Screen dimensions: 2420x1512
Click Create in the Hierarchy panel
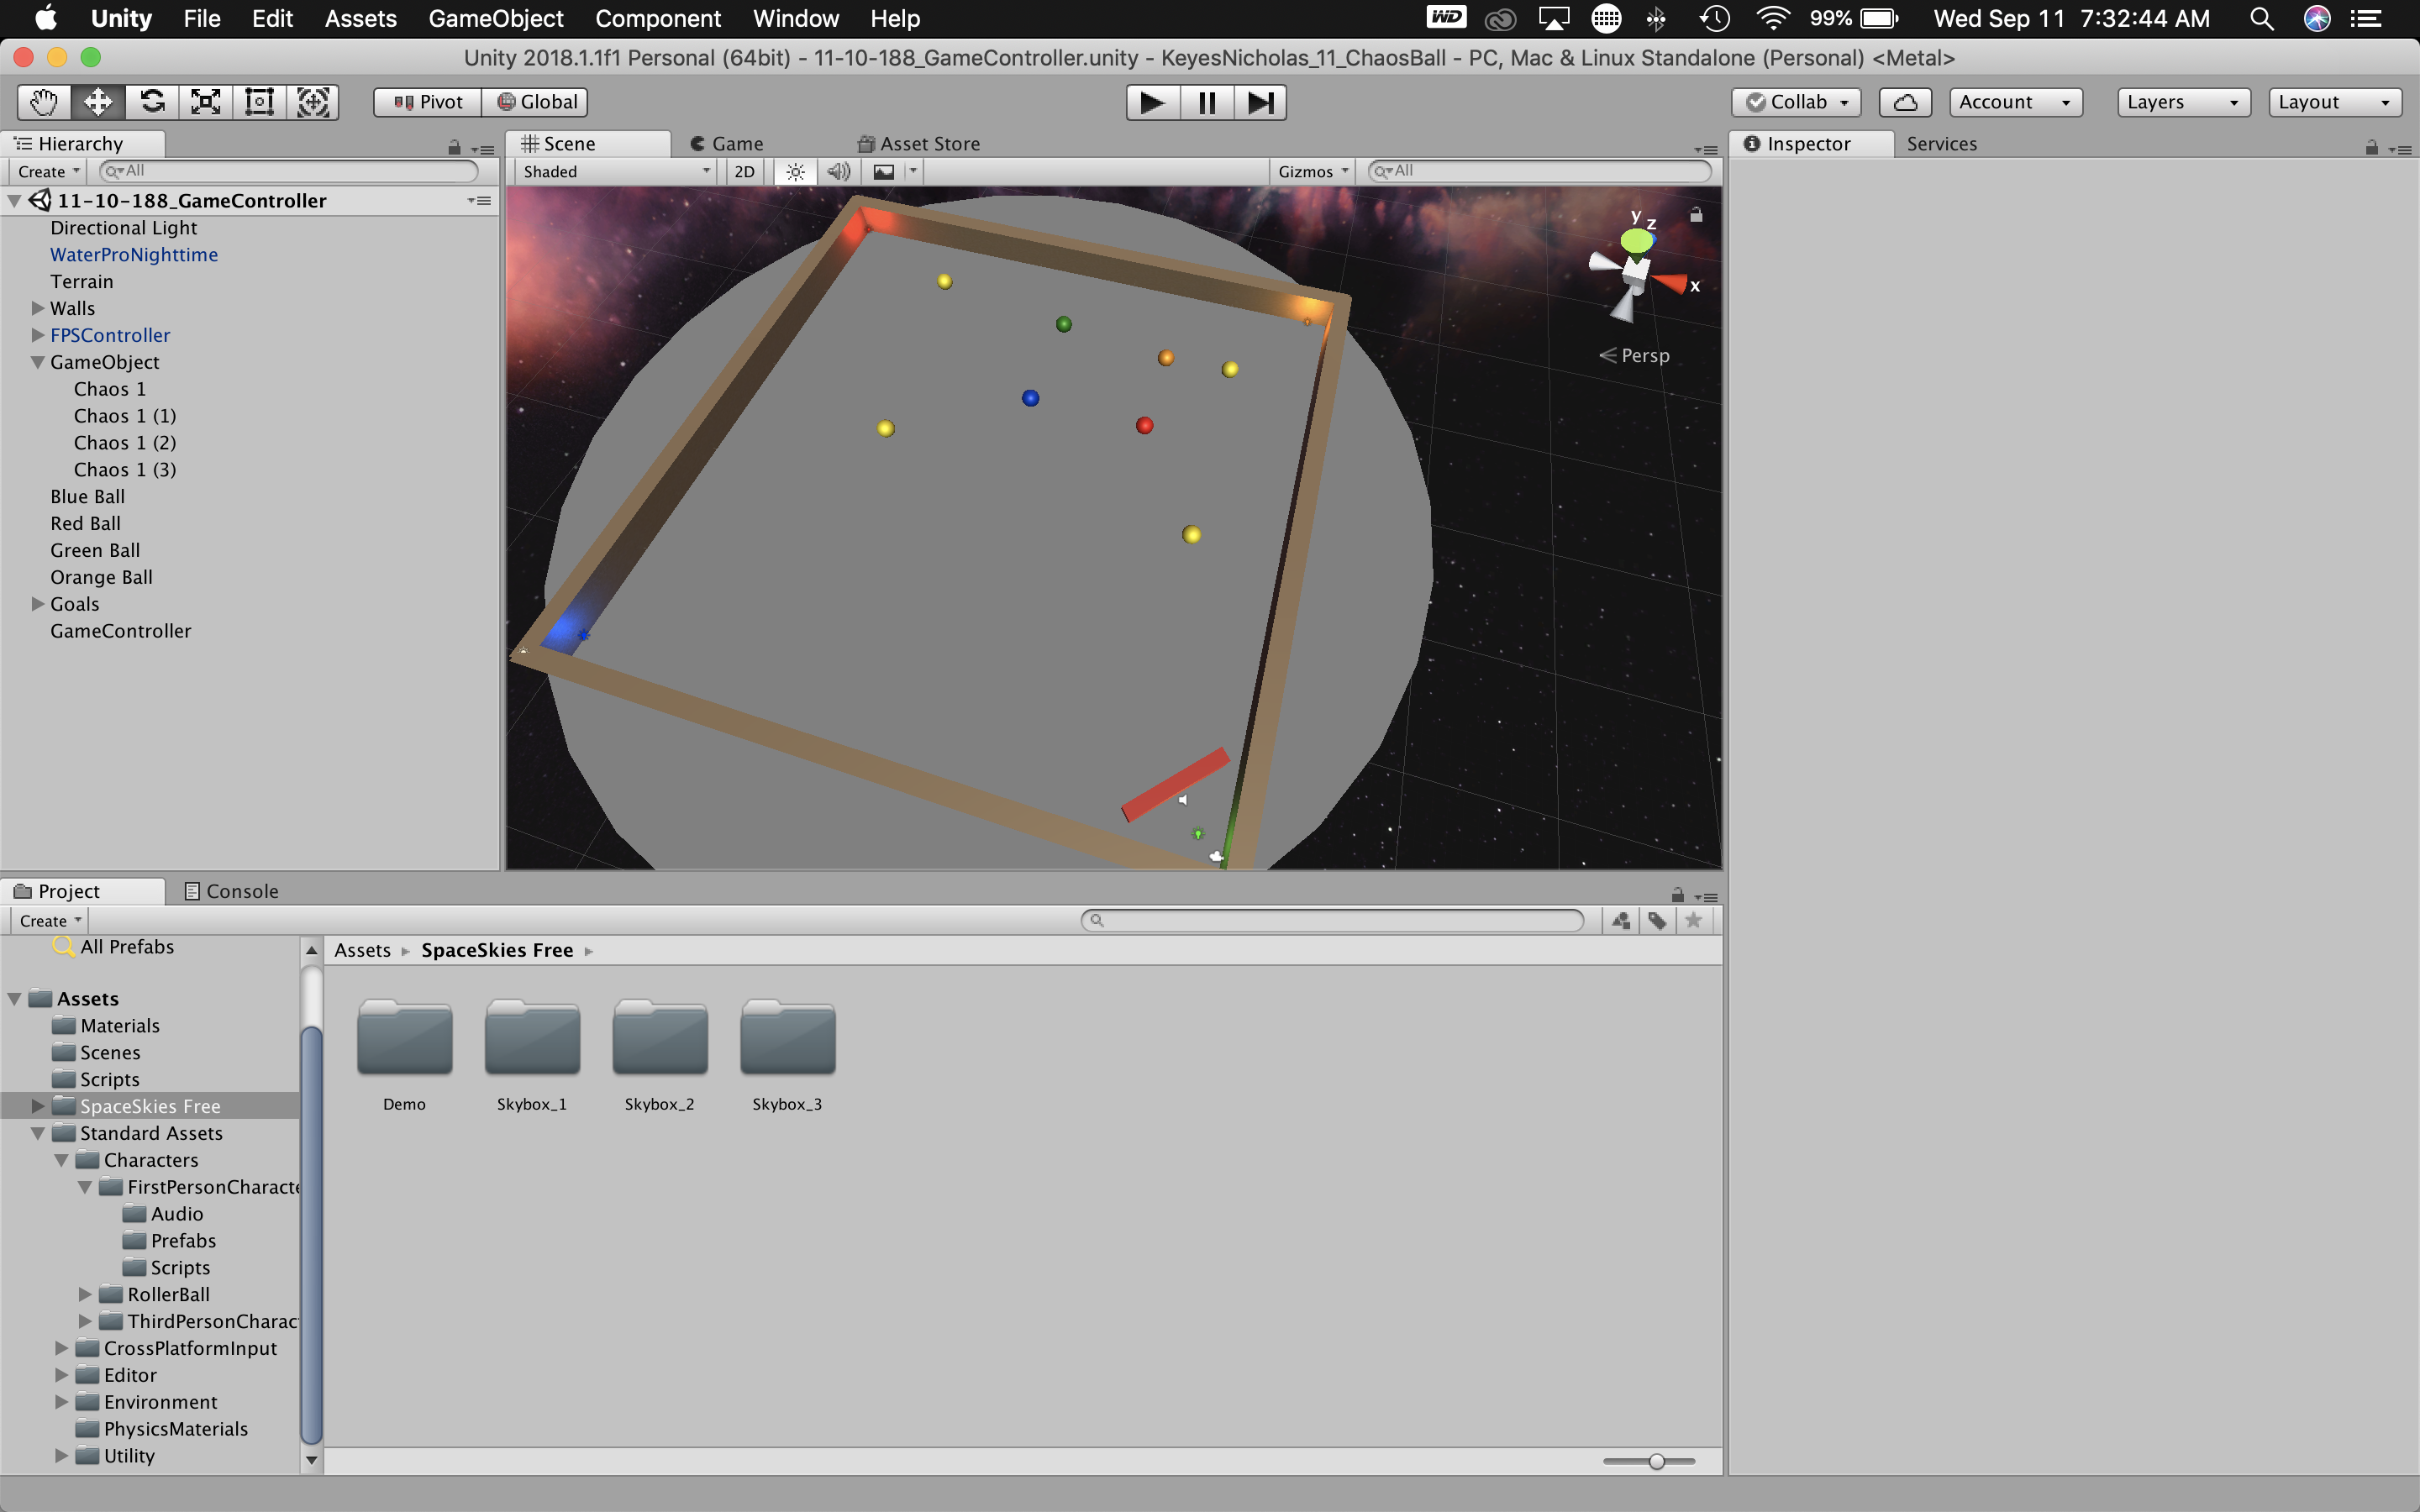(x=46, y=171)
